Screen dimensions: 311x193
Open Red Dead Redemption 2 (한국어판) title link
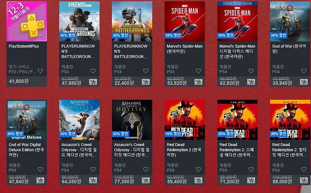pos(184,149)
